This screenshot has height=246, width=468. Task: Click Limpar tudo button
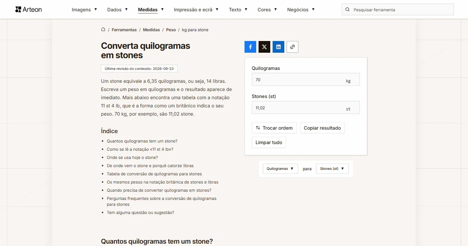(x=269, y=143)
